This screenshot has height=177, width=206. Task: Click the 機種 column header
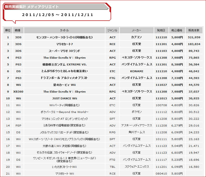tap(18, 30)
